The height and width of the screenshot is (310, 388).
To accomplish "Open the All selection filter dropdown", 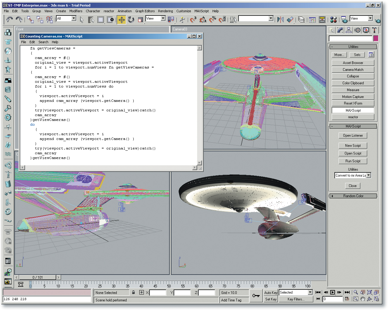I will pyautogui.click(x=74, y=18).
